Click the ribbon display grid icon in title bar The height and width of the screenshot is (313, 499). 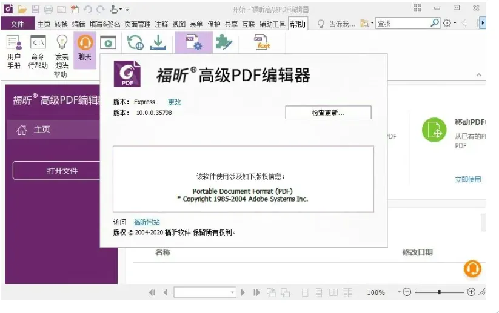tap(417, 8)
